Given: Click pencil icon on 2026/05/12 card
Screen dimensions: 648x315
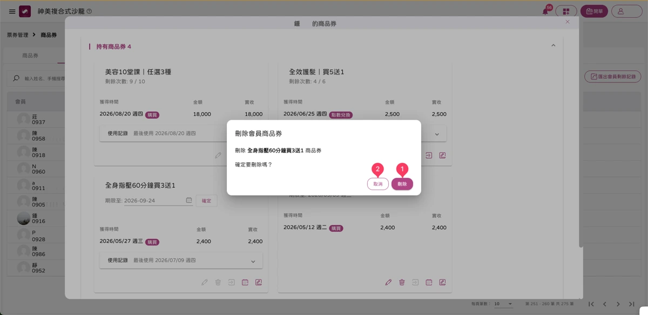Looking at the screenshot, I should [388, 282].
